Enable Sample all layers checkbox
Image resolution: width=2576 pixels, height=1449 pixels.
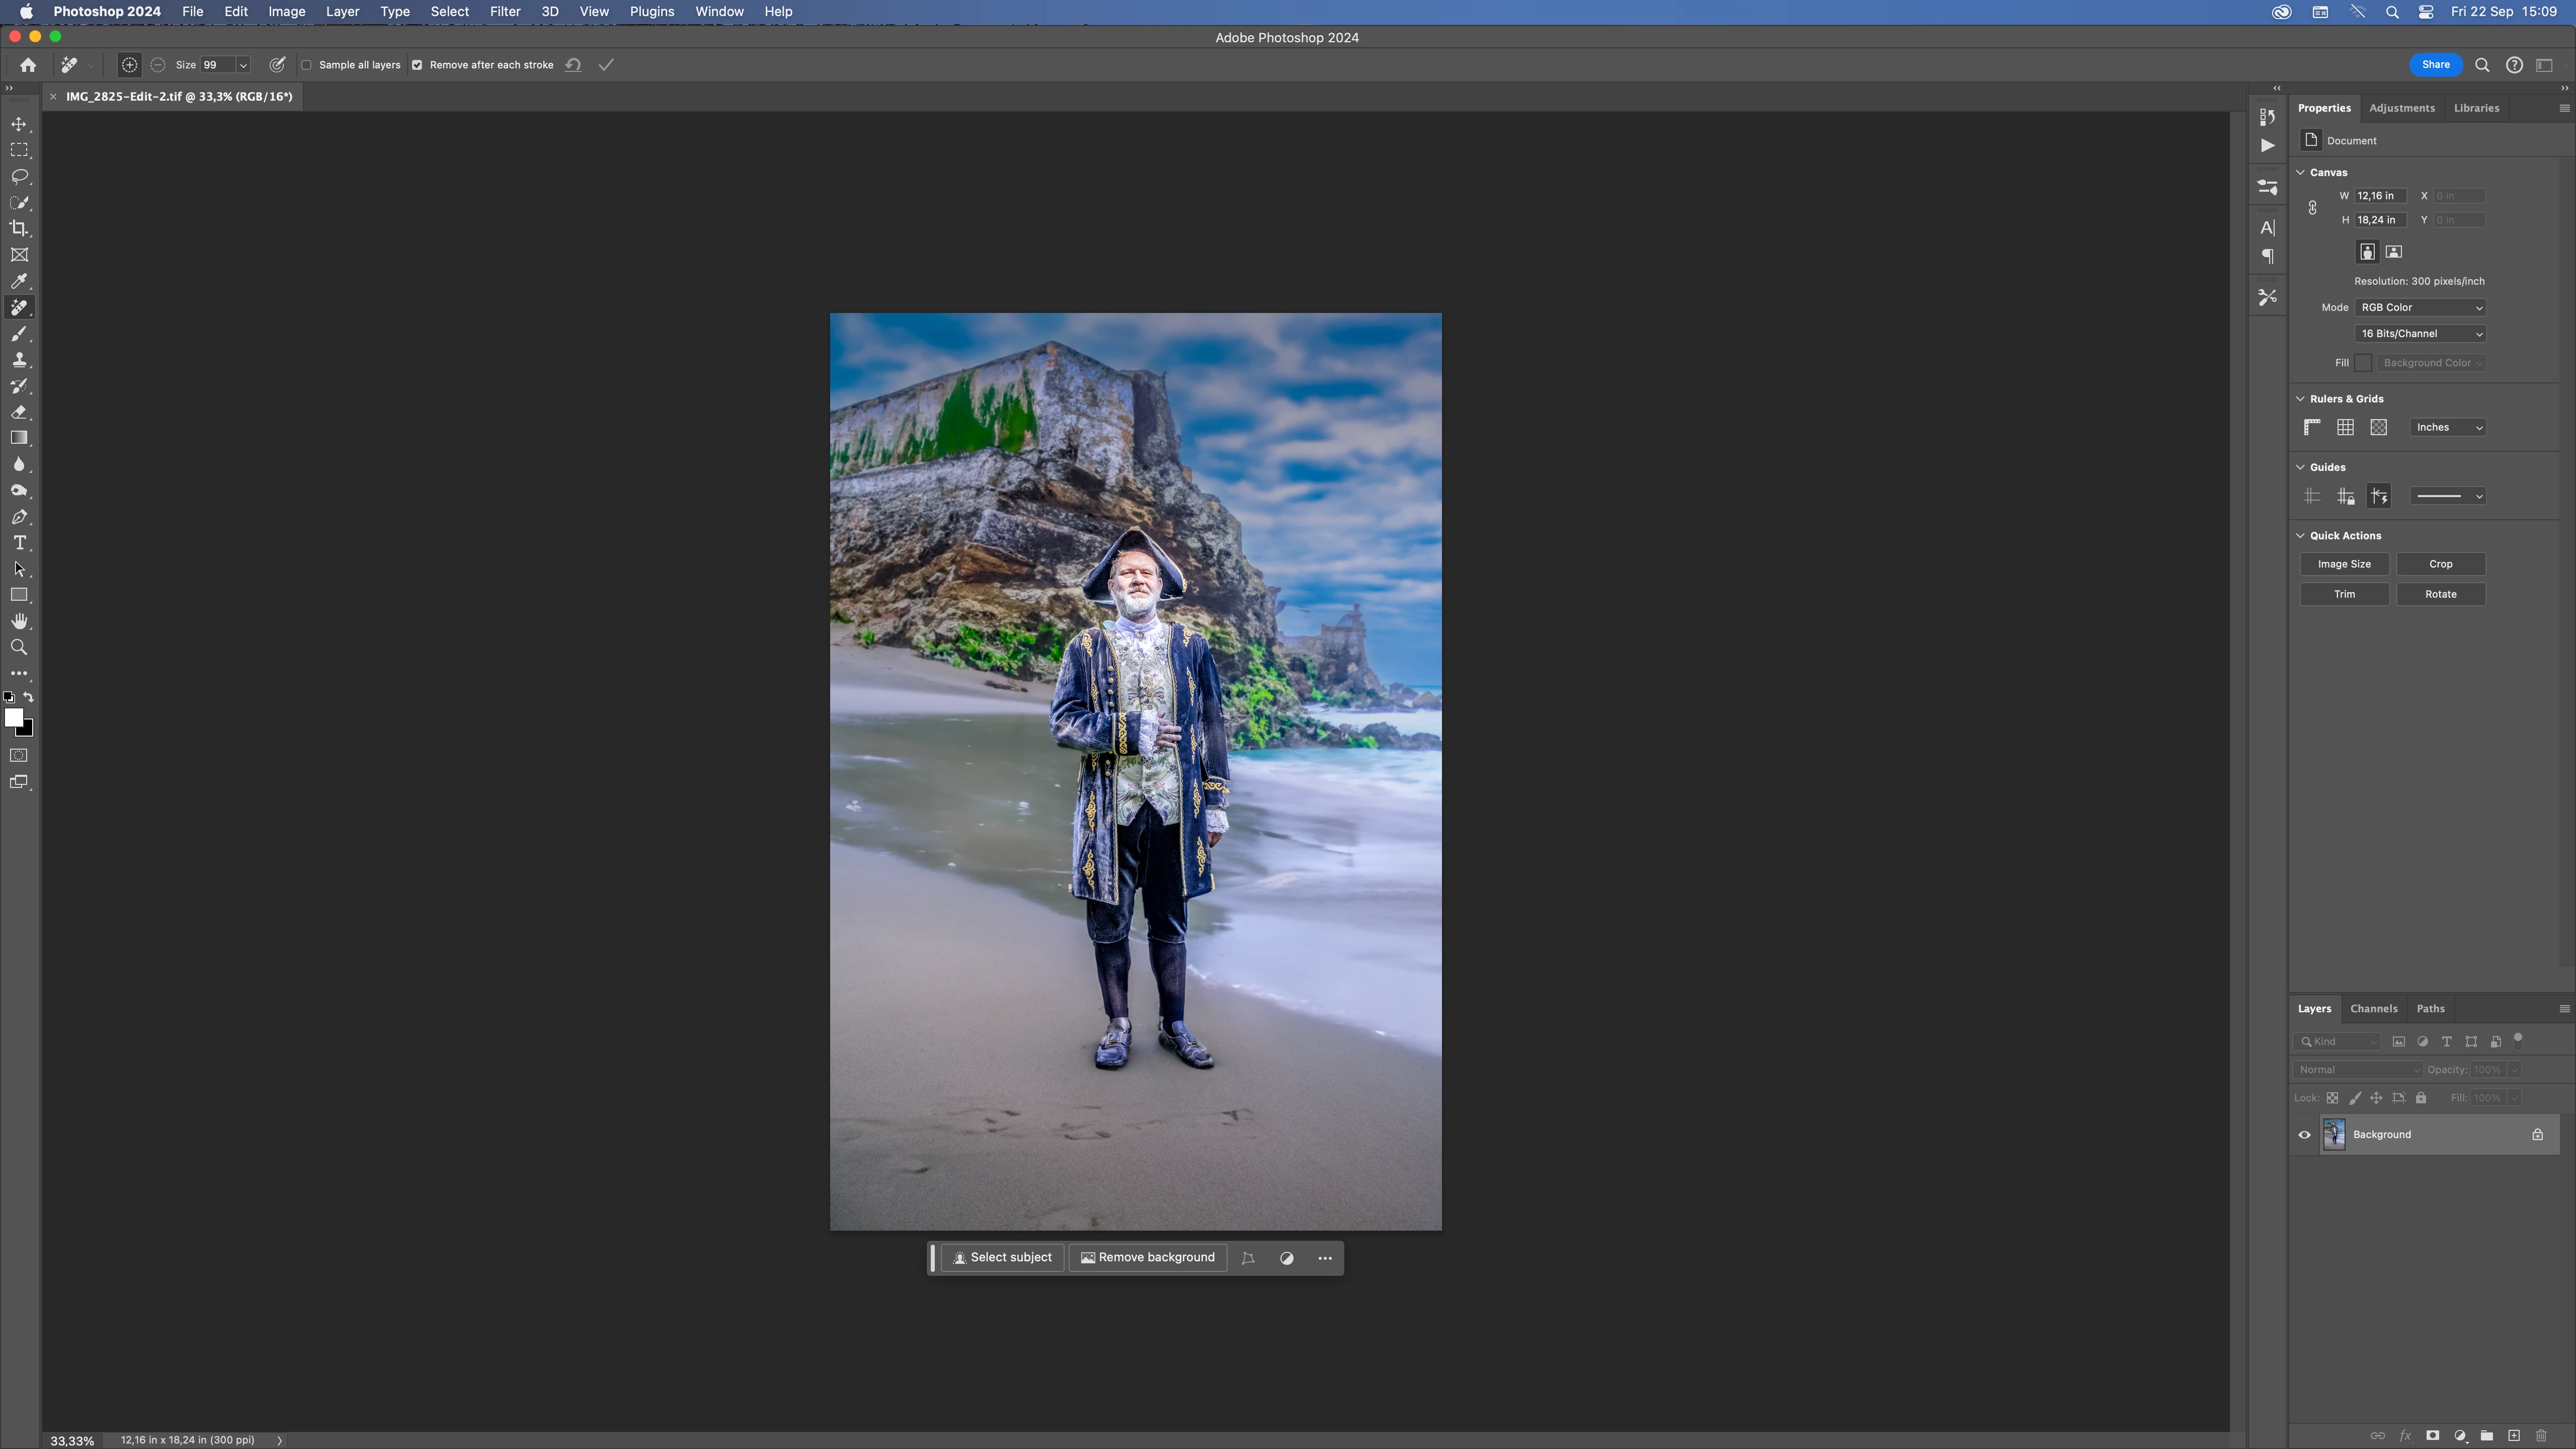(x=307, y=65)
